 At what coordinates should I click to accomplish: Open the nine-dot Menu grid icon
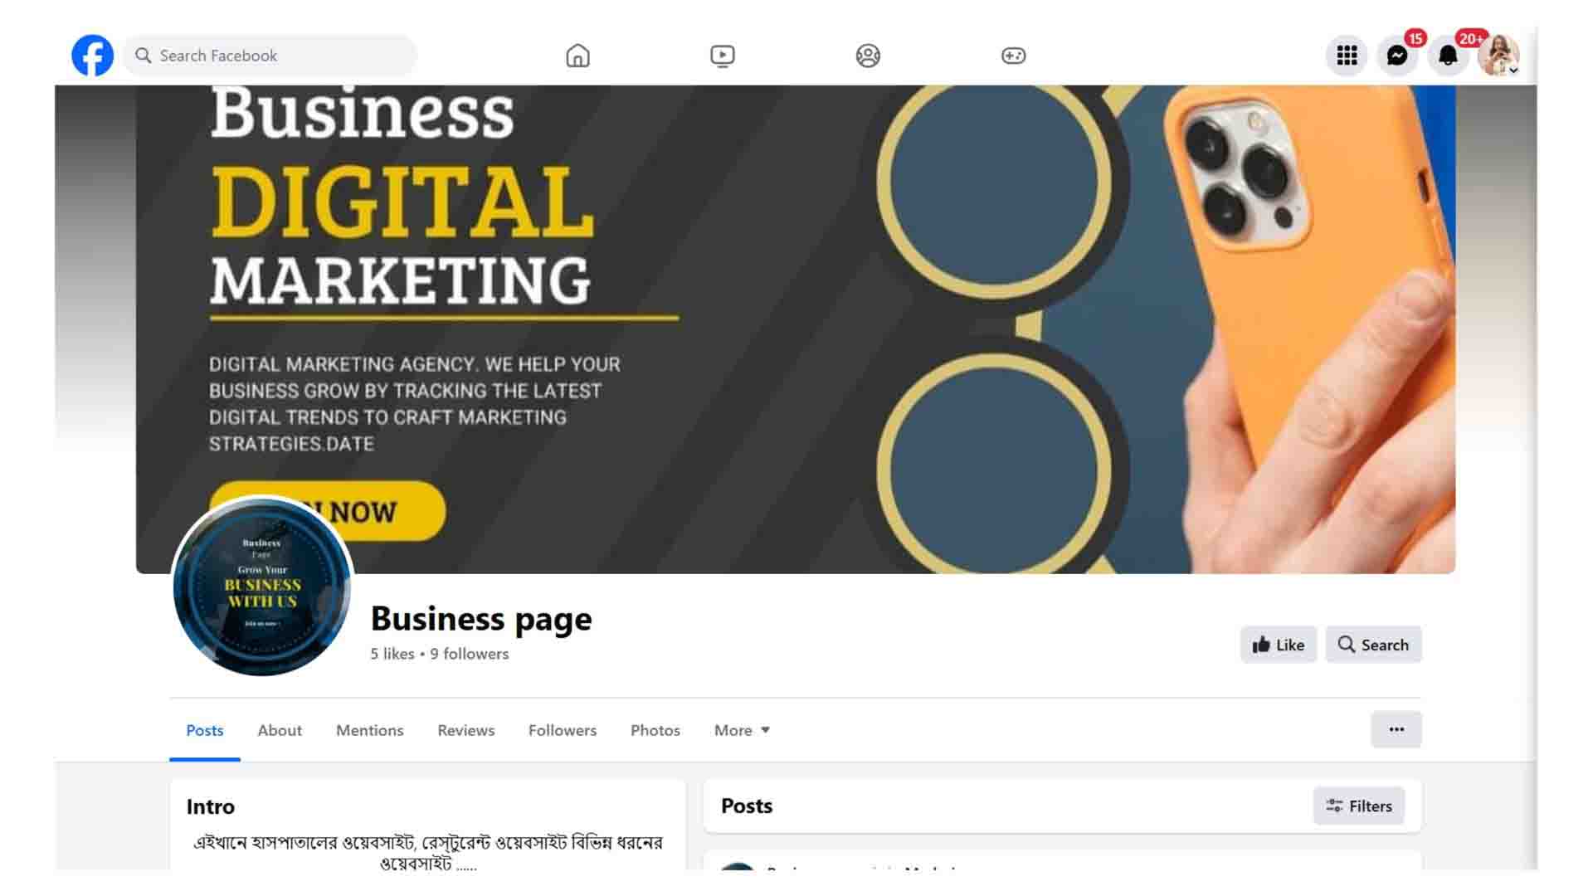(x=1347, y=56)
